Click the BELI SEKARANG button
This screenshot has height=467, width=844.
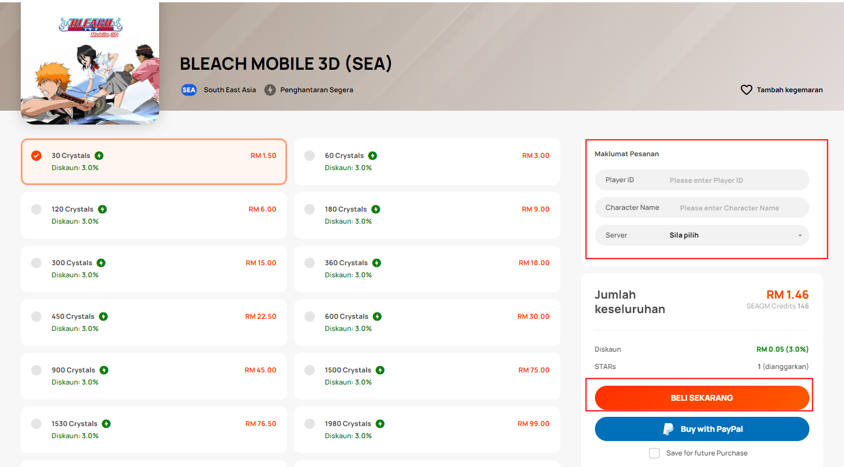pos(702,398)
